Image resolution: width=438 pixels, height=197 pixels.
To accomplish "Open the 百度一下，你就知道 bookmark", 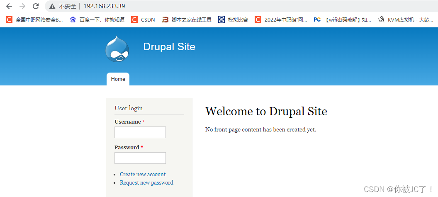I will click(x=97, y=19).
